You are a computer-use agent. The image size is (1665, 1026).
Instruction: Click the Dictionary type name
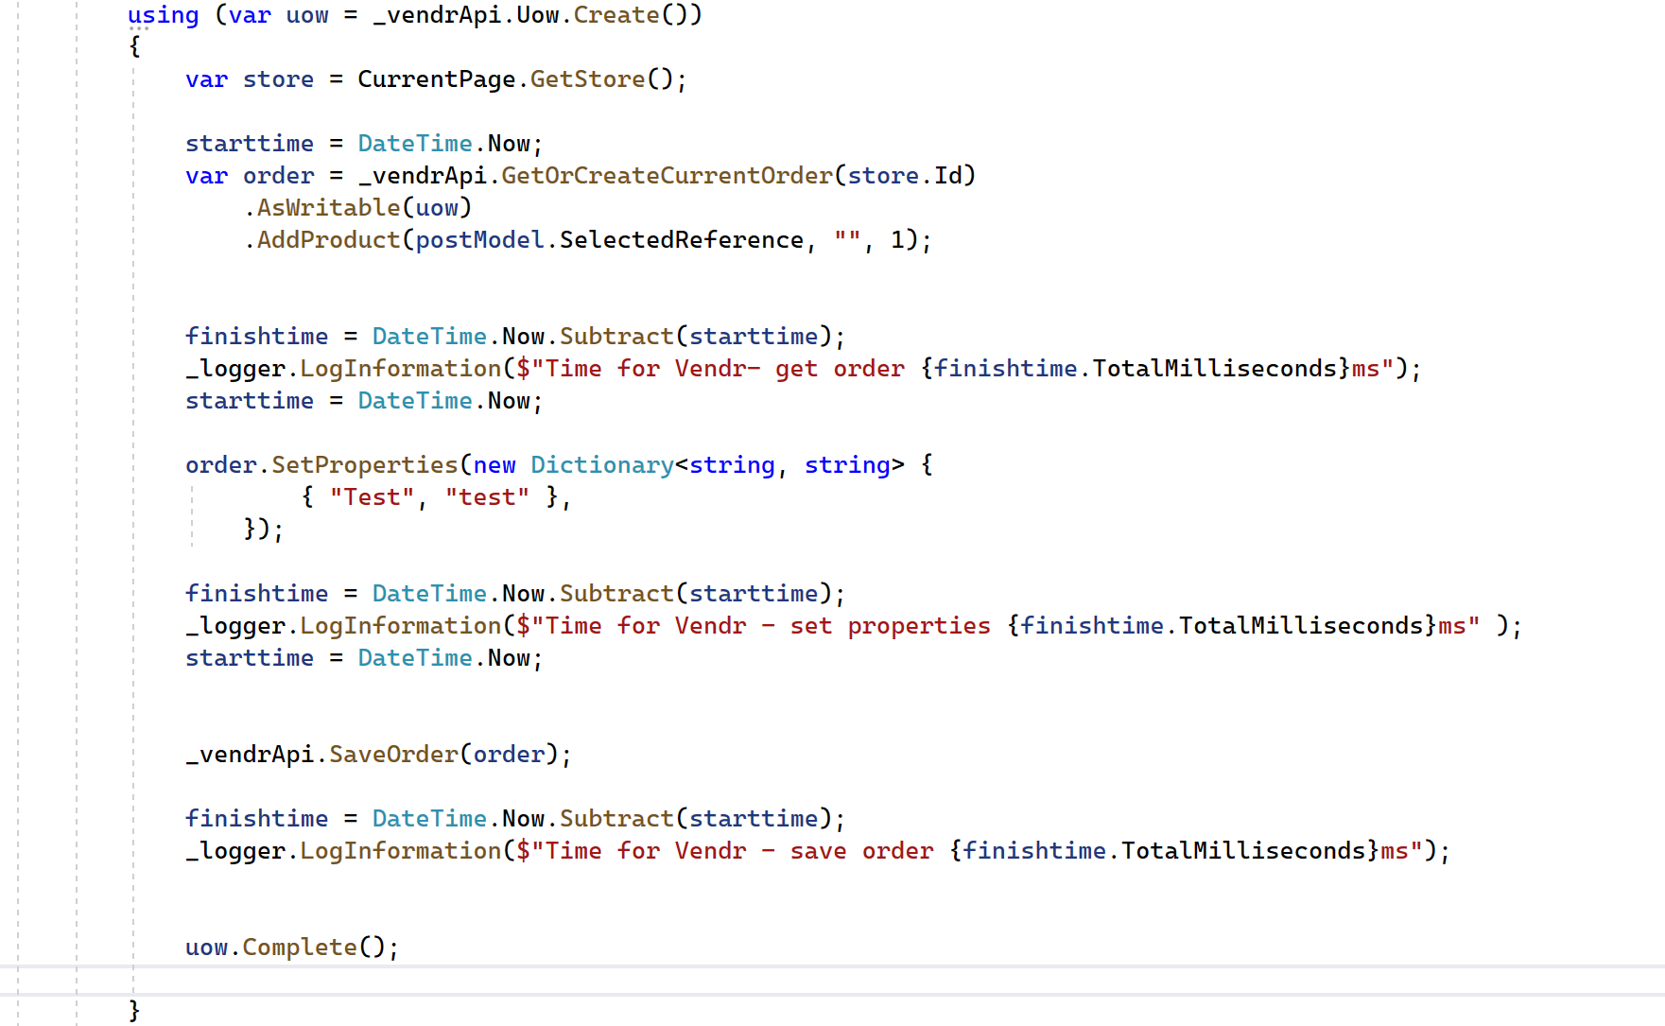click(601, 465)
